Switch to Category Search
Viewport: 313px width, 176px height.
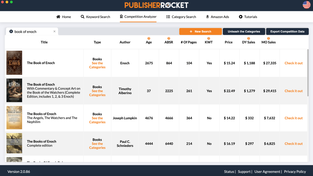click(x=181, y=17)
